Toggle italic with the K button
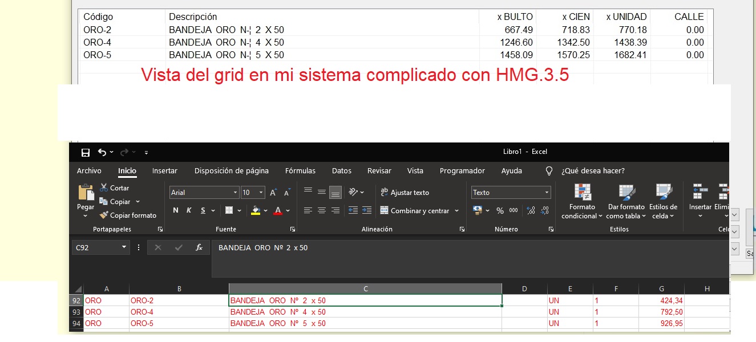Screen dimensions: 756x342 [189, 210]
